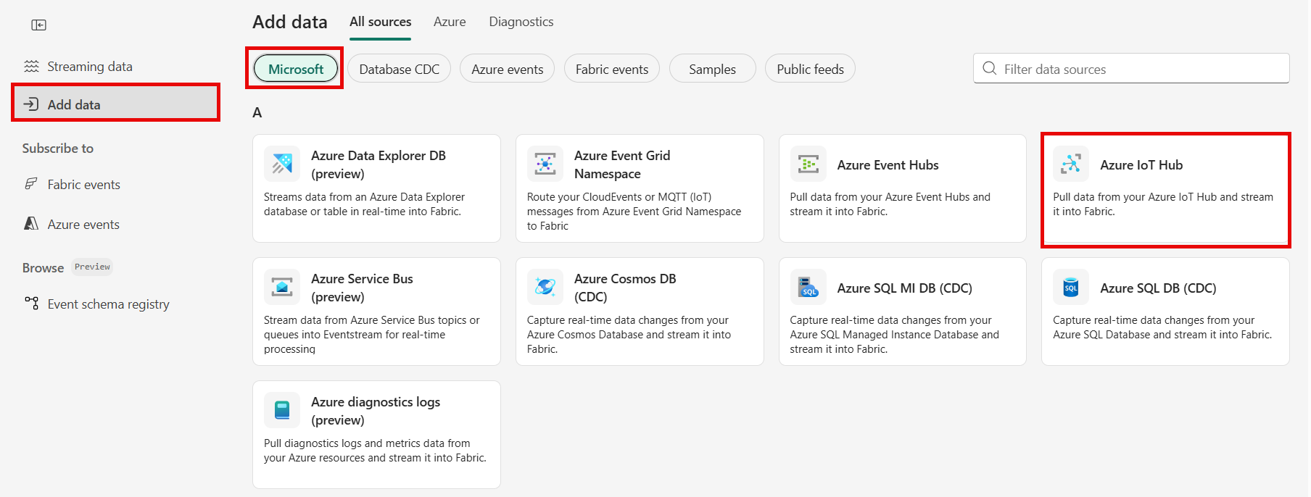Open Event schema registry
This screenshot has width=1311, height=497.
point(108,304)
